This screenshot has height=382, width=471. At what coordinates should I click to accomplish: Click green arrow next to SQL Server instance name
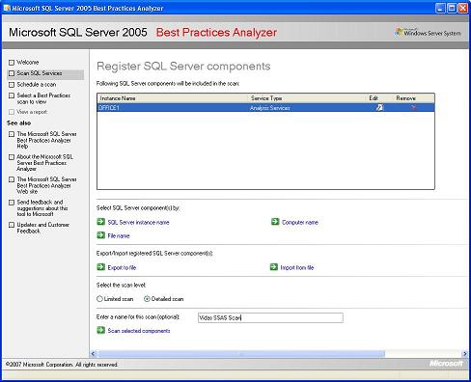pos(101,222)
